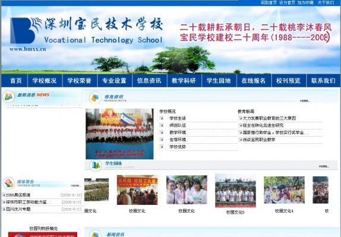This screenshot has height=237, width=341.
Task: Click the 媒体聚焦 heading text
Action: (26, 182)
